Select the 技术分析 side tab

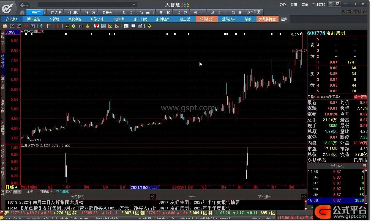(3, 61)
